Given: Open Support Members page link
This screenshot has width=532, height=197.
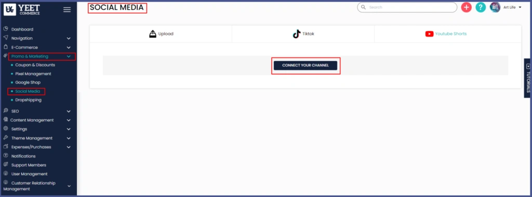Looking at the screenshot, I should [x=29, y=165].
